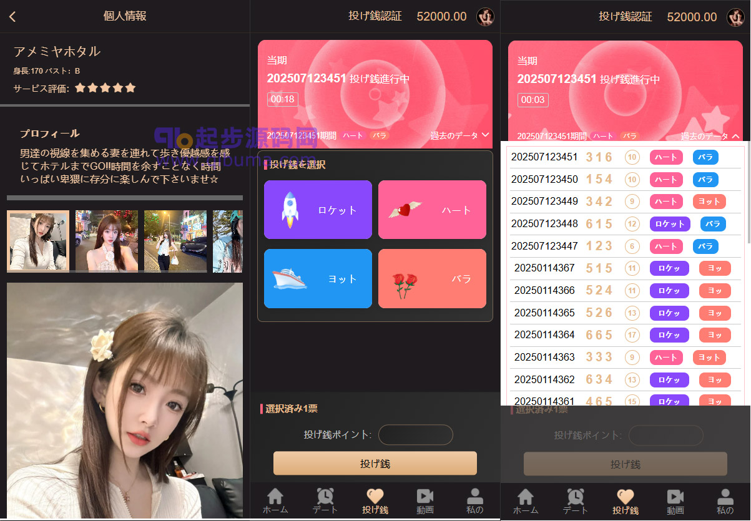This screenshot has width=751, height=521.
Task: Open 動画 tab in the right panel
Action: (675, 501)
